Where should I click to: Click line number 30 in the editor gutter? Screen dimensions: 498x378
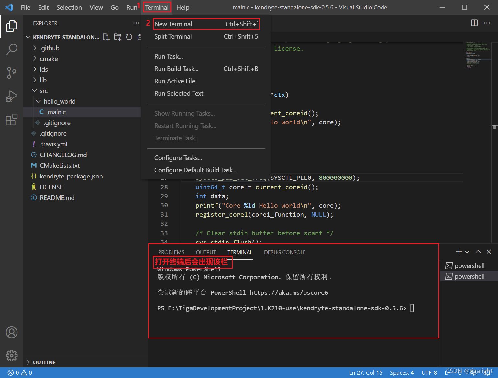164,205
